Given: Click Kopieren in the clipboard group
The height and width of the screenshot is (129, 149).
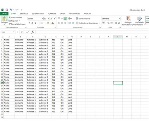Looking at the screenshot, I should 14,21.
